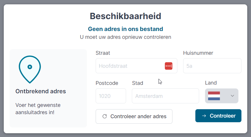Click the Straat label
The image size is (251, 137).
pos(103,53)
